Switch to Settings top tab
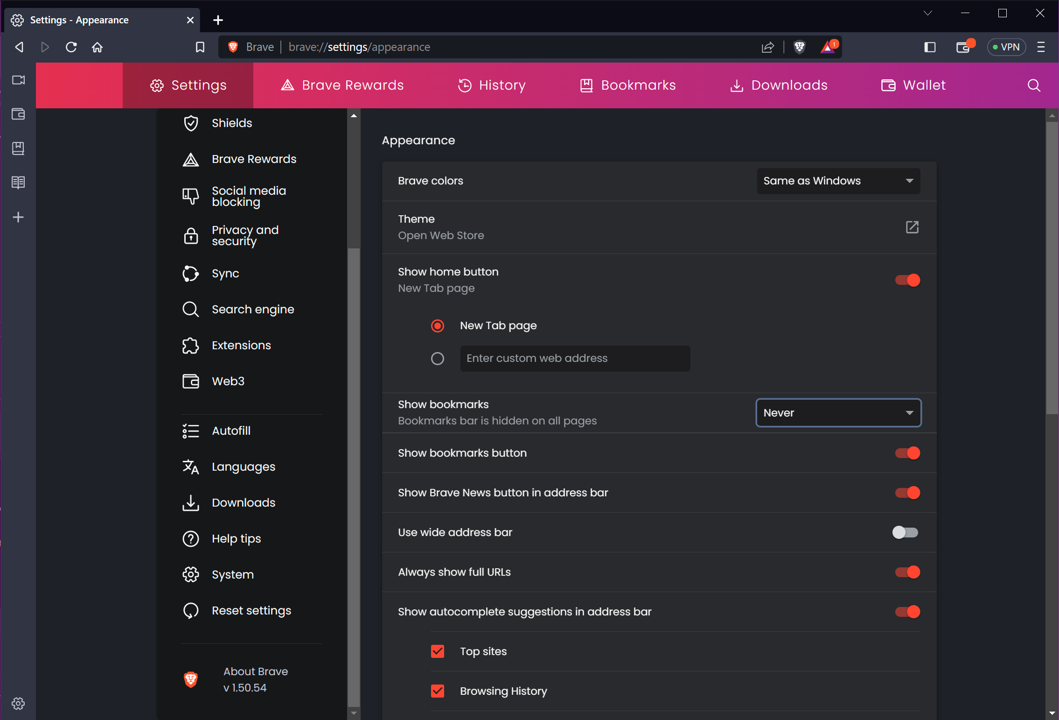This screenshot has width=1059, height=720. [188, 85]
